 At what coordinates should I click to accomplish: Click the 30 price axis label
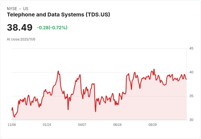click(x=191, y=120)
